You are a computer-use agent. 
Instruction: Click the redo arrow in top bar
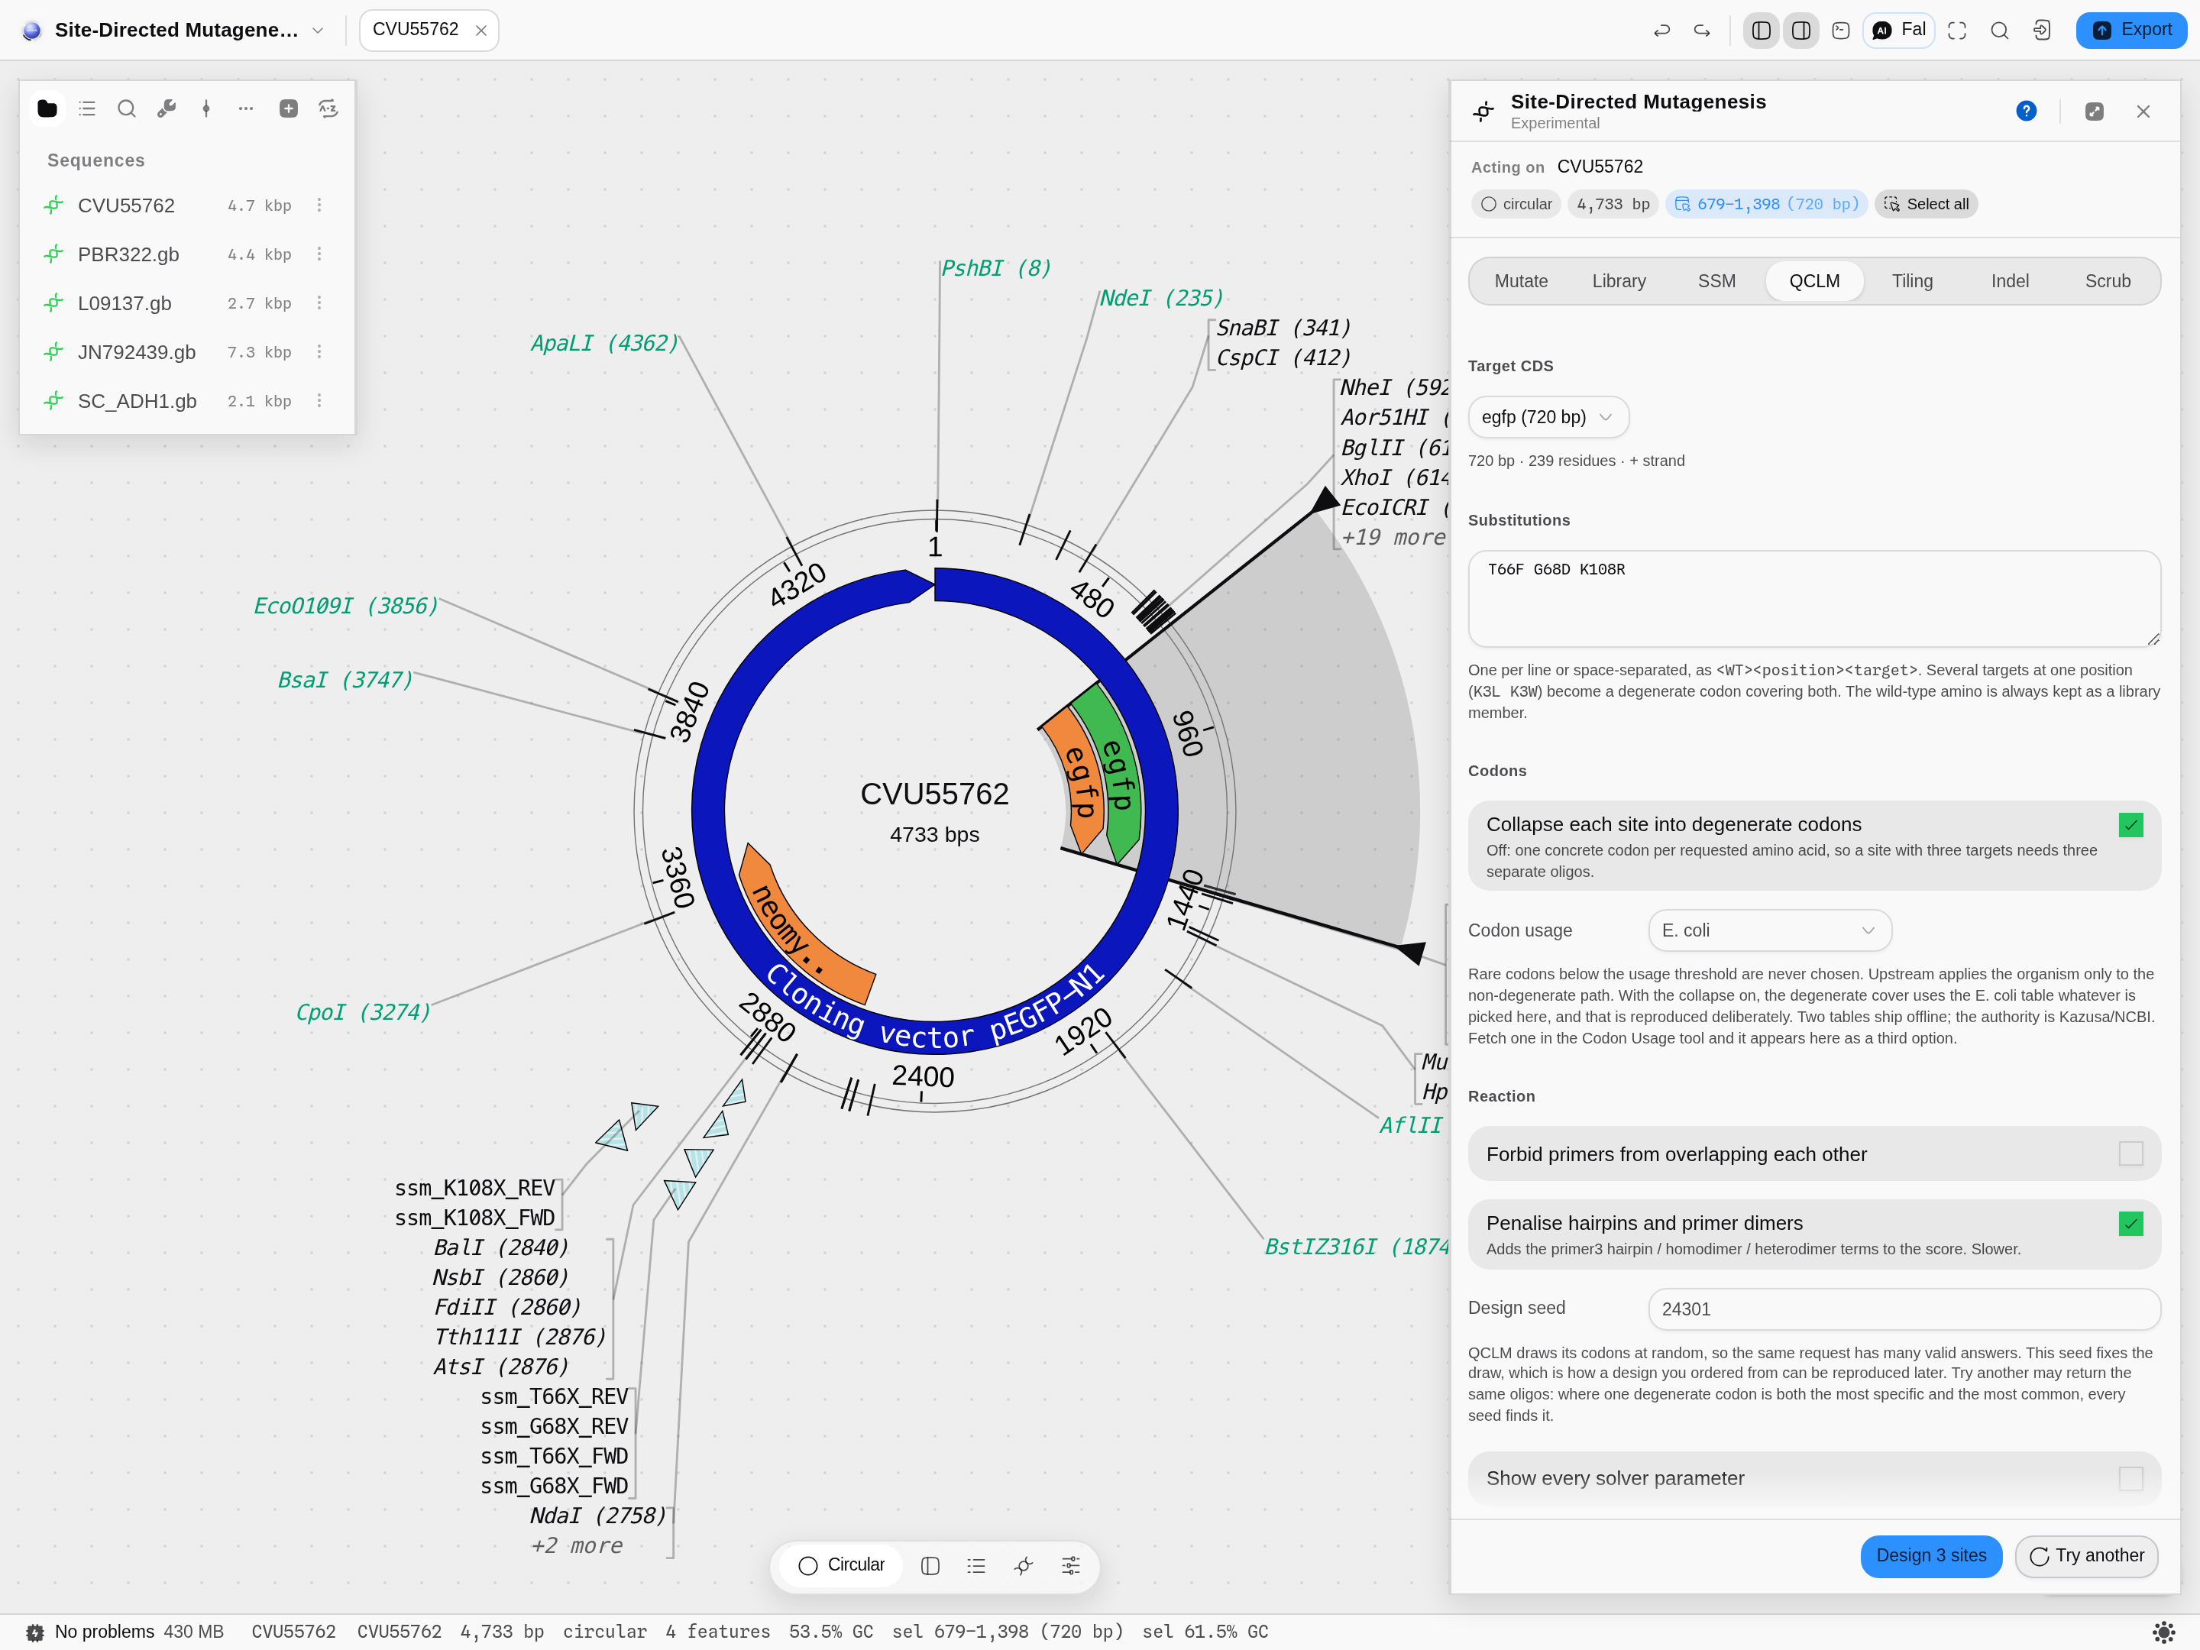pos(1702,30)
